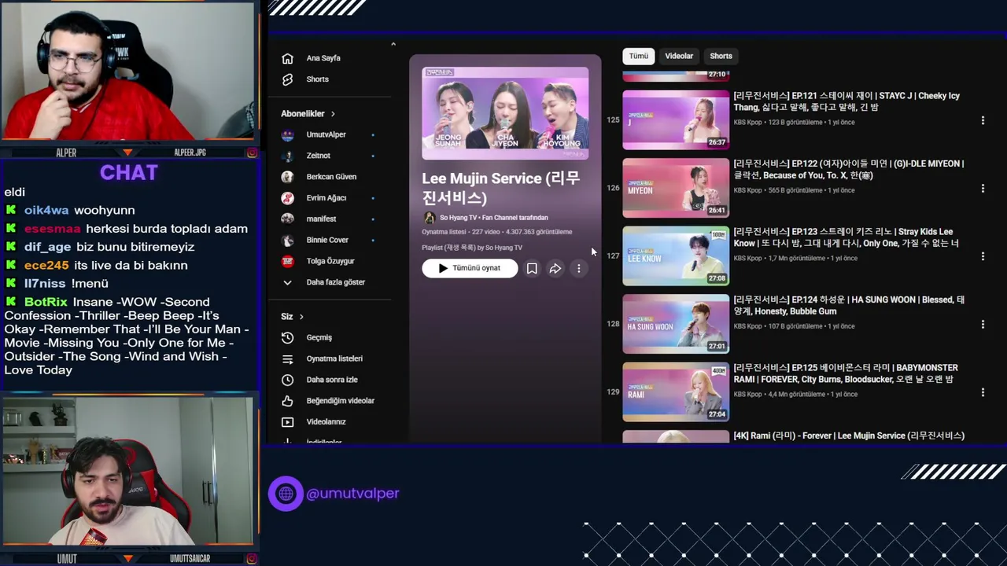Open the Beğendiğim videolar menu entry
This screenshot has width=1007, height=566.
[x=340, y=401]
